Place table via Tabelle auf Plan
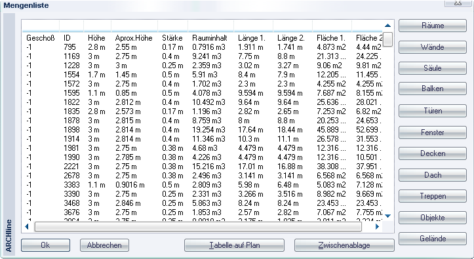Image resolution: width=474 pixels, height=259 pixels. (234, 245)
